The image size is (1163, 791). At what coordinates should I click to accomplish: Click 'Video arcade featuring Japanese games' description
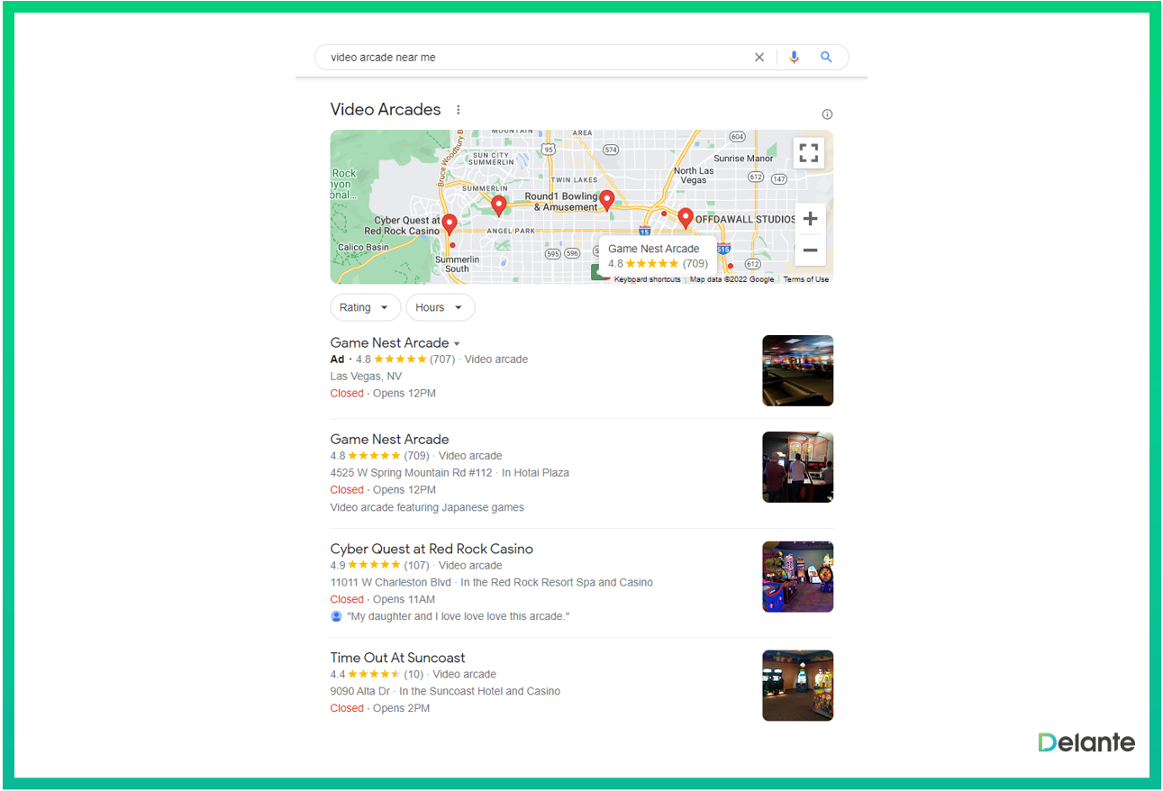[x=427, y=507]
